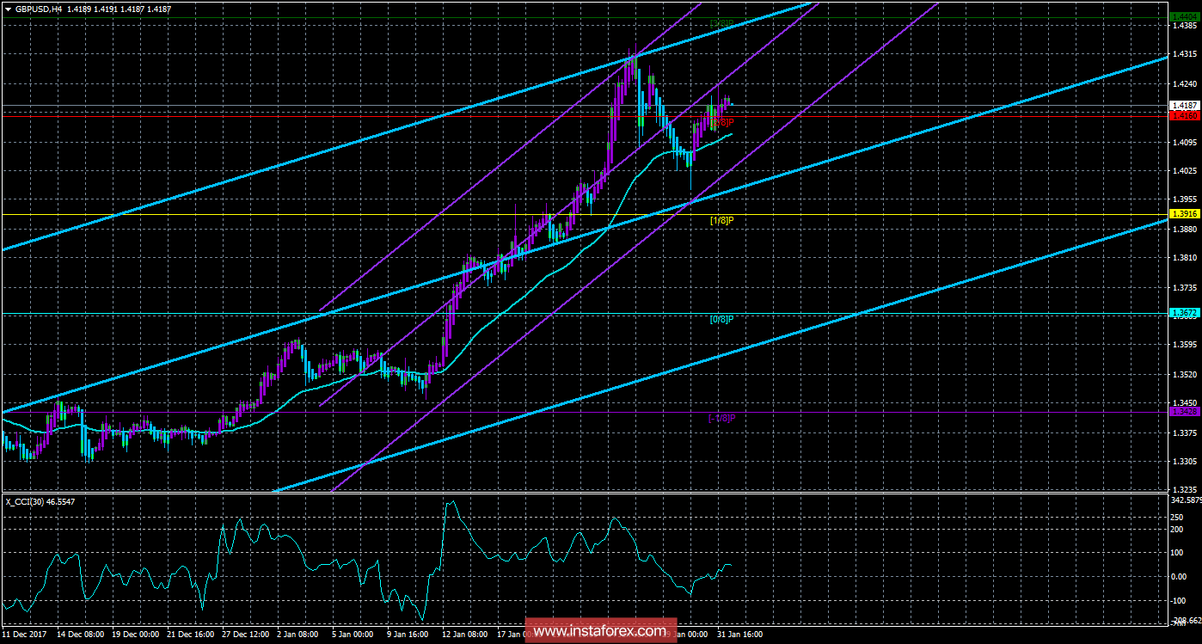Click the cyan 1.3672 price marker
Image resolution: width=1202 pixels, height=644 pixels.
(x=1182, y=314)
